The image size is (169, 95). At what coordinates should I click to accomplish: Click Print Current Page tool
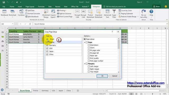pos(65,17)
